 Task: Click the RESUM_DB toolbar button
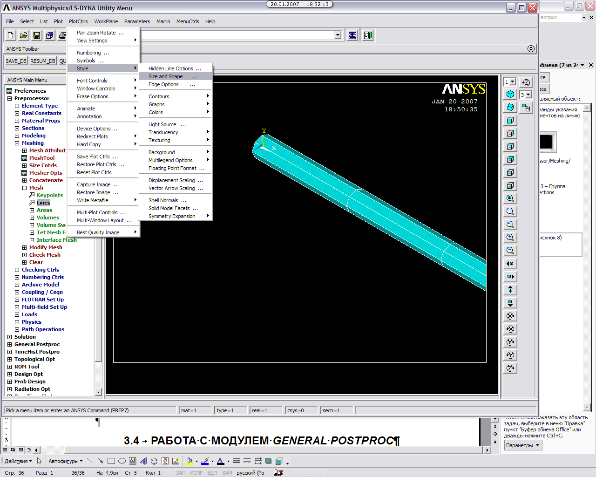[43, 61]
